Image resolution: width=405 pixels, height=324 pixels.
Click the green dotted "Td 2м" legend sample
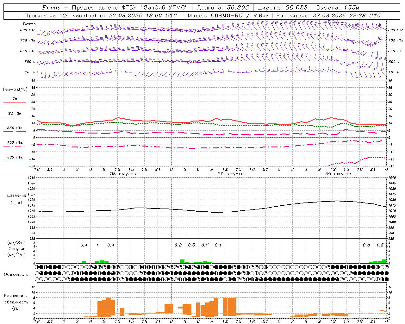(x=15, y=117)
